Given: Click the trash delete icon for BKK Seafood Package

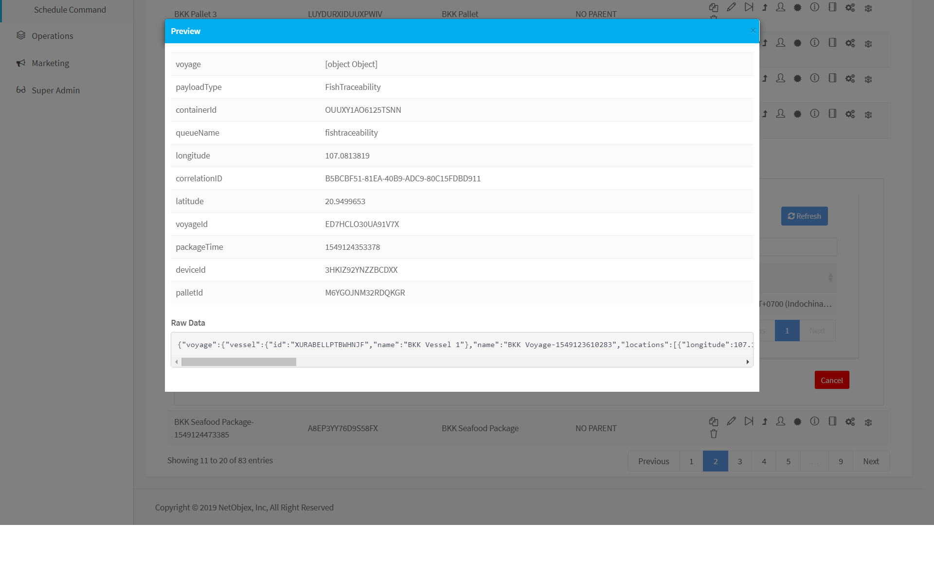Looking at the screenshot, I should click(x=714, y=434).
